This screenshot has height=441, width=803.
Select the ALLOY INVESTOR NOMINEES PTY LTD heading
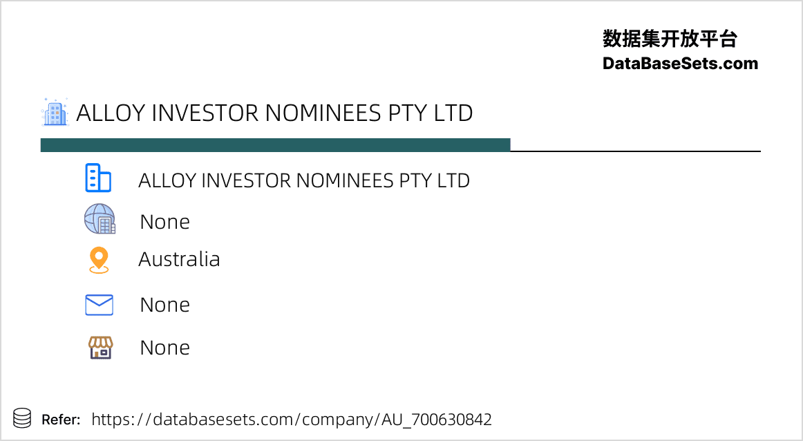point(274,113)
